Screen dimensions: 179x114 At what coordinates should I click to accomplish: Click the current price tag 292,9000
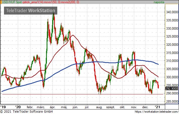172,89
